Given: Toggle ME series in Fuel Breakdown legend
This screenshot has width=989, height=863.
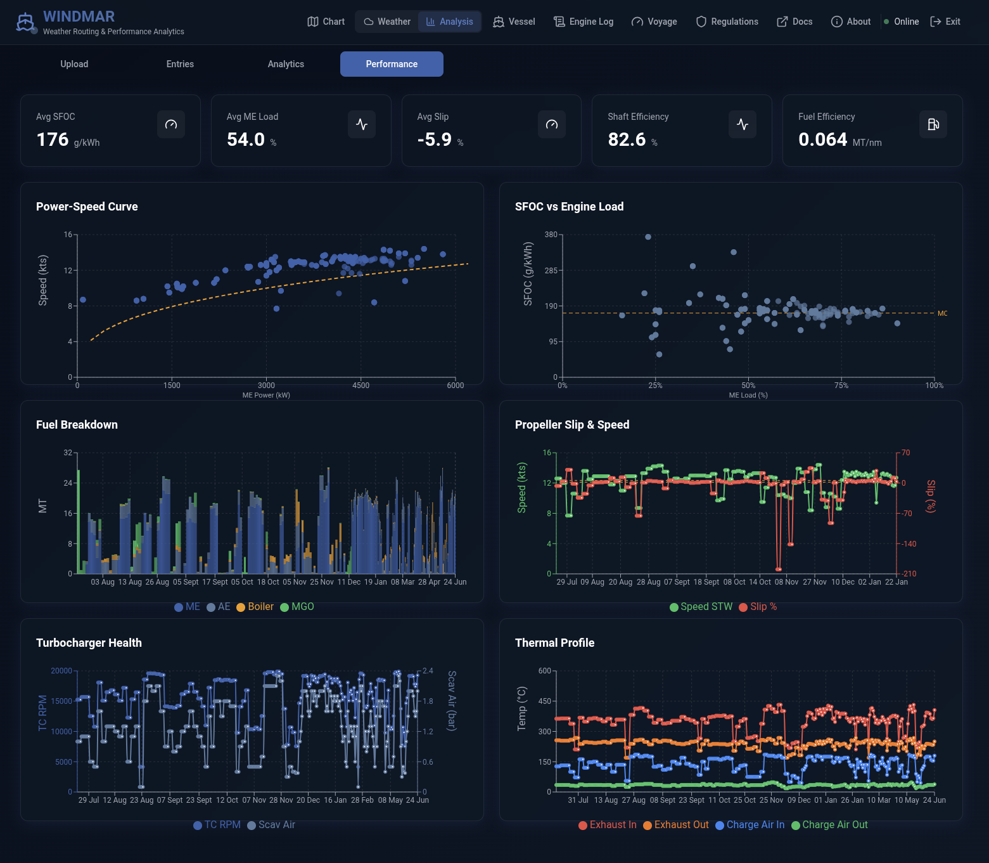Looking at the screenshot, I should 187,607.
